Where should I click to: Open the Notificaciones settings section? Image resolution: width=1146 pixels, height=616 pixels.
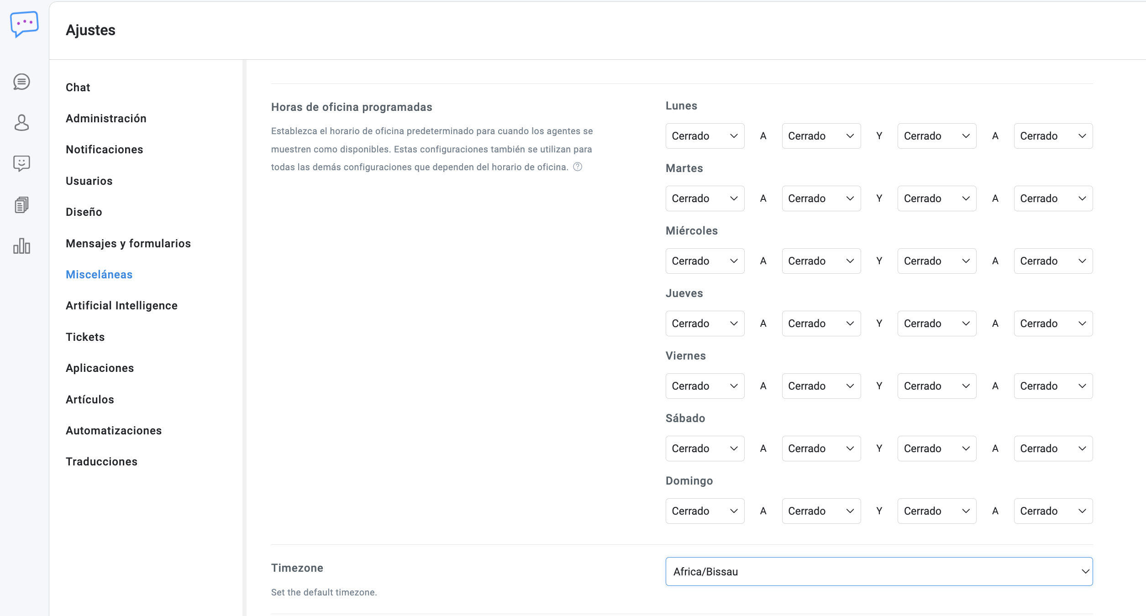click(104, 150)
